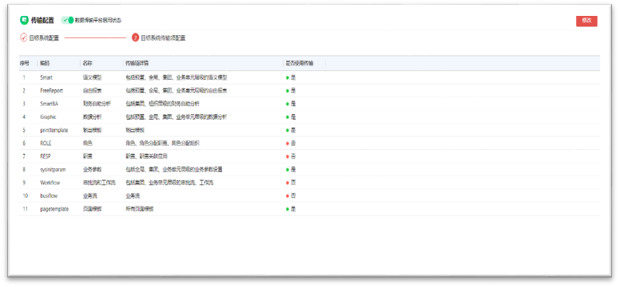This screenshot has width=620, height=287.
Task: Click green status dot in Smart row
Action: (x=288, y=78)
